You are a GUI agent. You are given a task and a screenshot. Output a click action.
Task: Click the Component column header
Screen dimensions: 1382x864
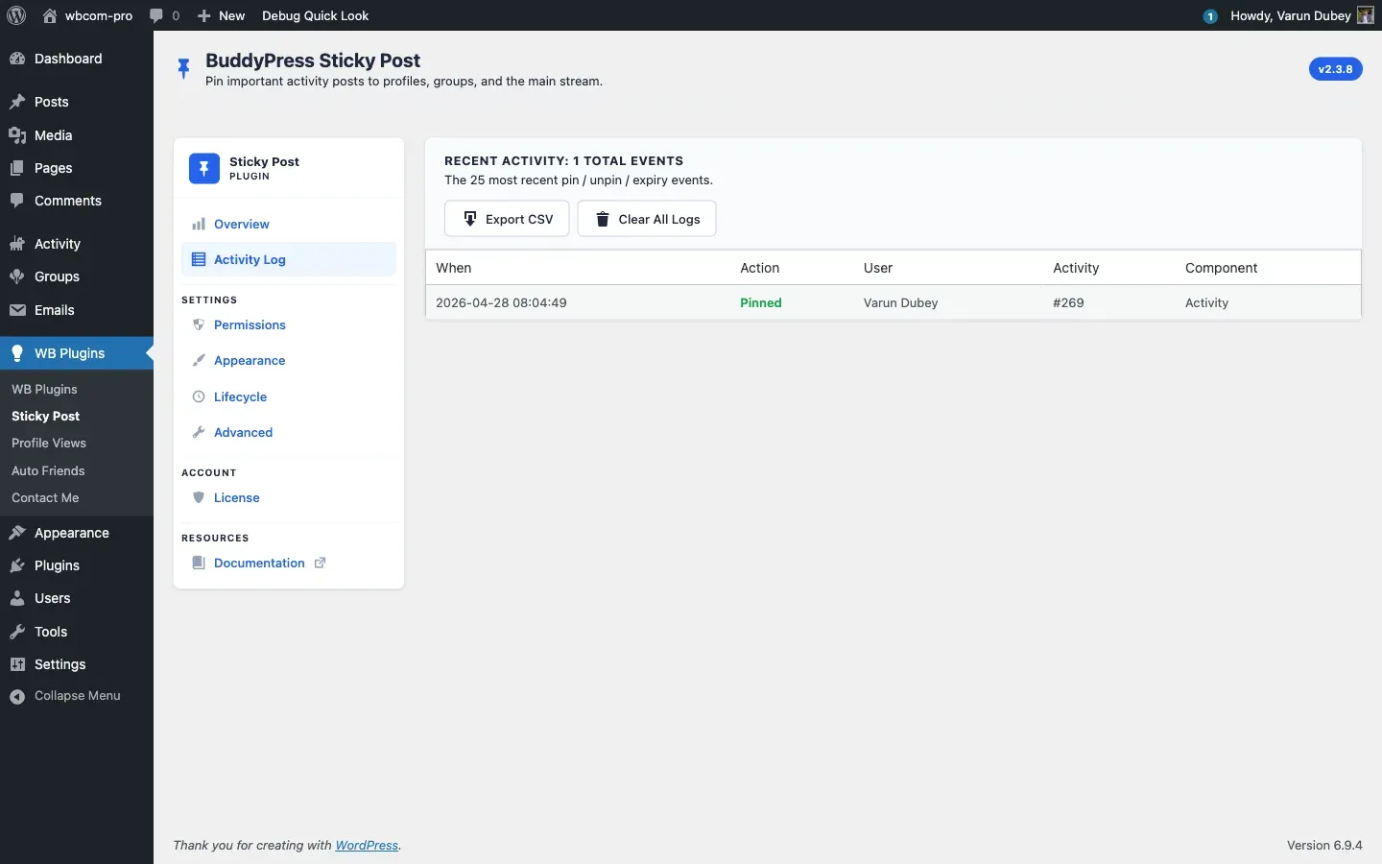pos(1221,268)
